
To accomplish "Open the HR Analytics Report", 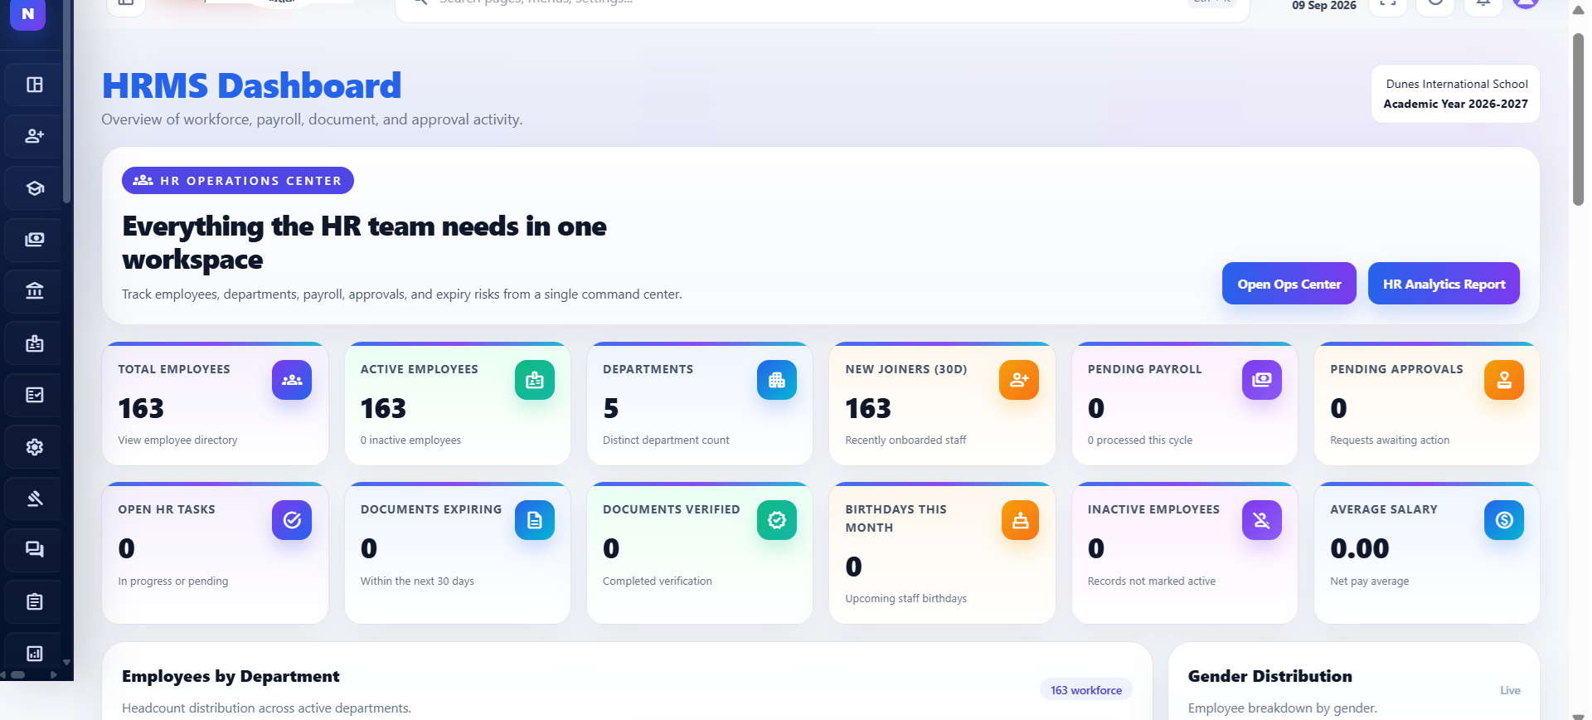I will tap(1444, 284).
